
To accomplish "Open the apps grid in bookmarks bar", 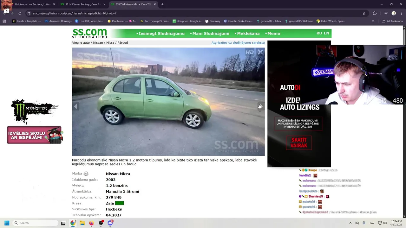I will pyautogui.click(x=4, y=21).
